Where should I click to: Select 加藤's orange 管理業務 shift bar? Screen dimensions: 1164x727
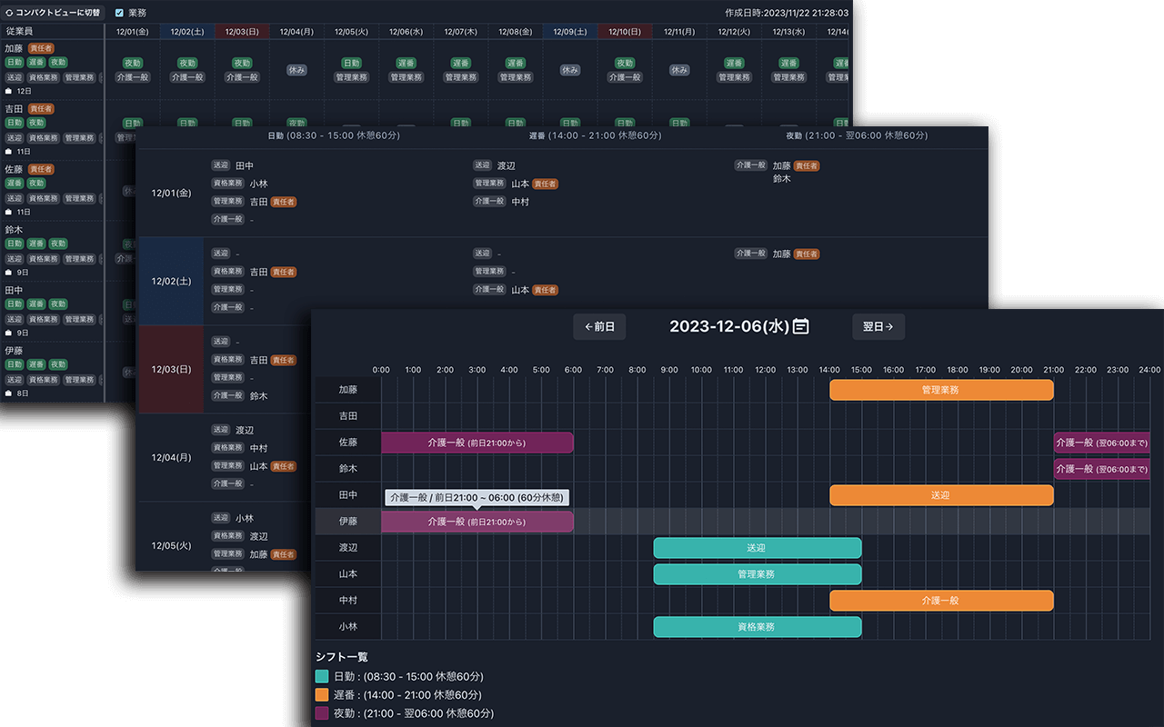point(941,390)
